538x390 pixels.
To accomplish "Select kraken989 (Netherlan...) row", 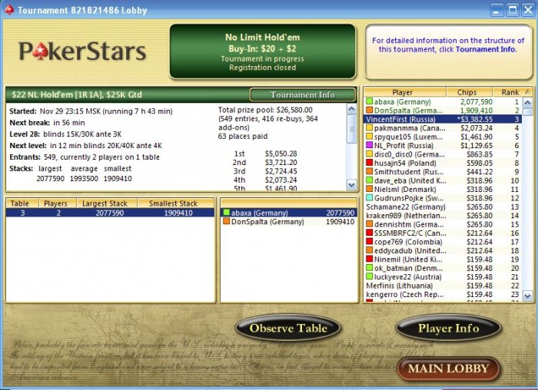I will pyautogui.click(x=443, y=216).
